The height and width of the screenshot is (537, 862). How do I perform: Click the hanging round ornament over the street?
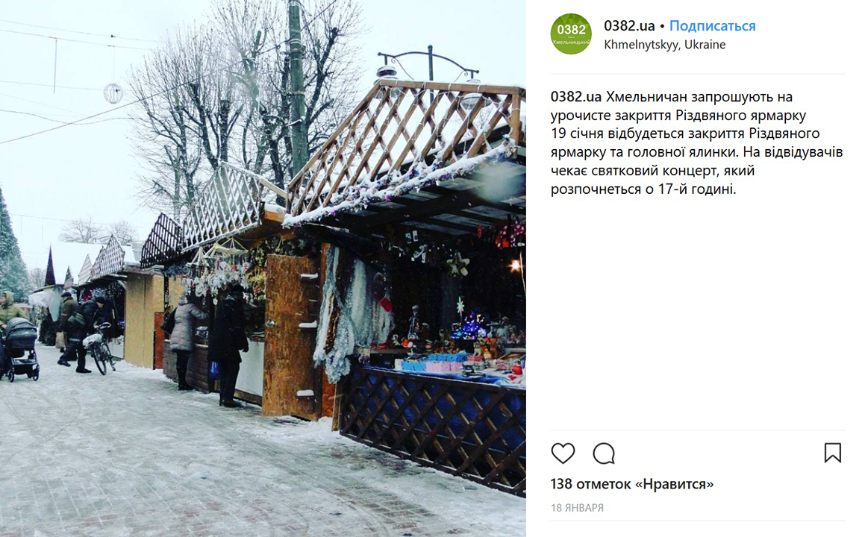point(113,93)
